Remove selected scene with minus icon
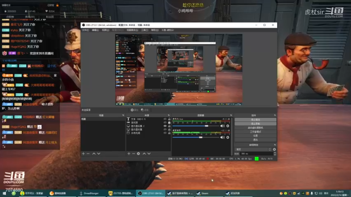Image resolution: width=351 pixels, height=197 pixels. (x=88, y=154)
